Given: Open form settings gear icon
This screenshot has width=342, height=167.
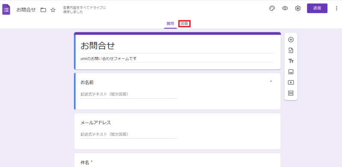Looking at the screenshot, I should click(x=298, y=9).
